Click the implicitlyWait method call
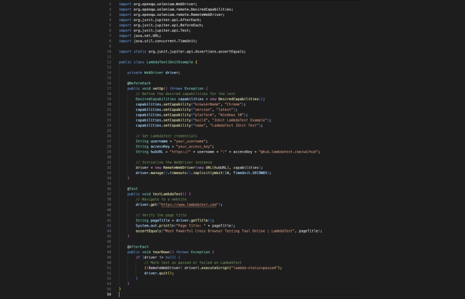The height and width of the screenshot is (299, 465). (x=208, y=173)
